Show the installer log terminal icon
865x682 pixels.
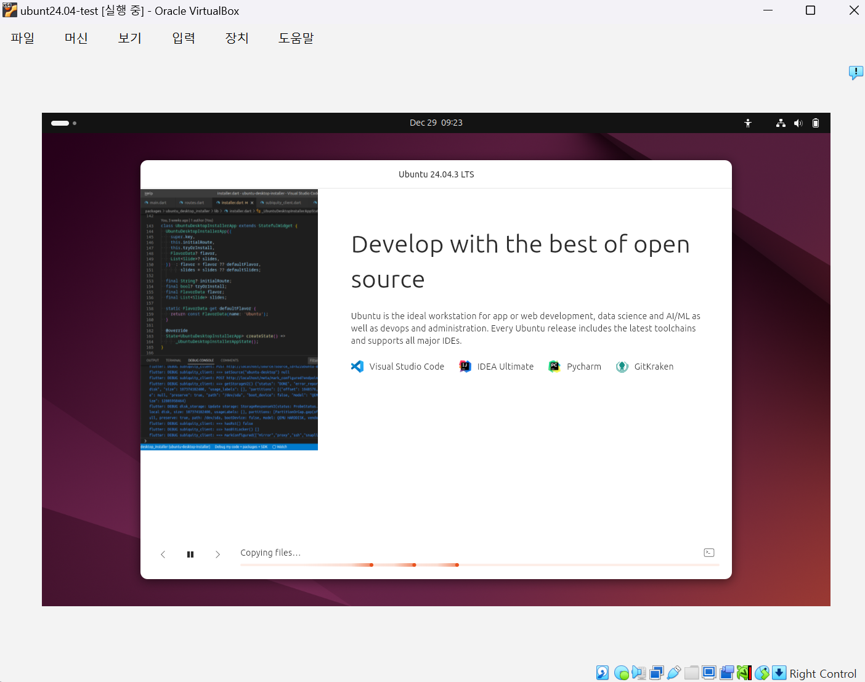point(709,553)
